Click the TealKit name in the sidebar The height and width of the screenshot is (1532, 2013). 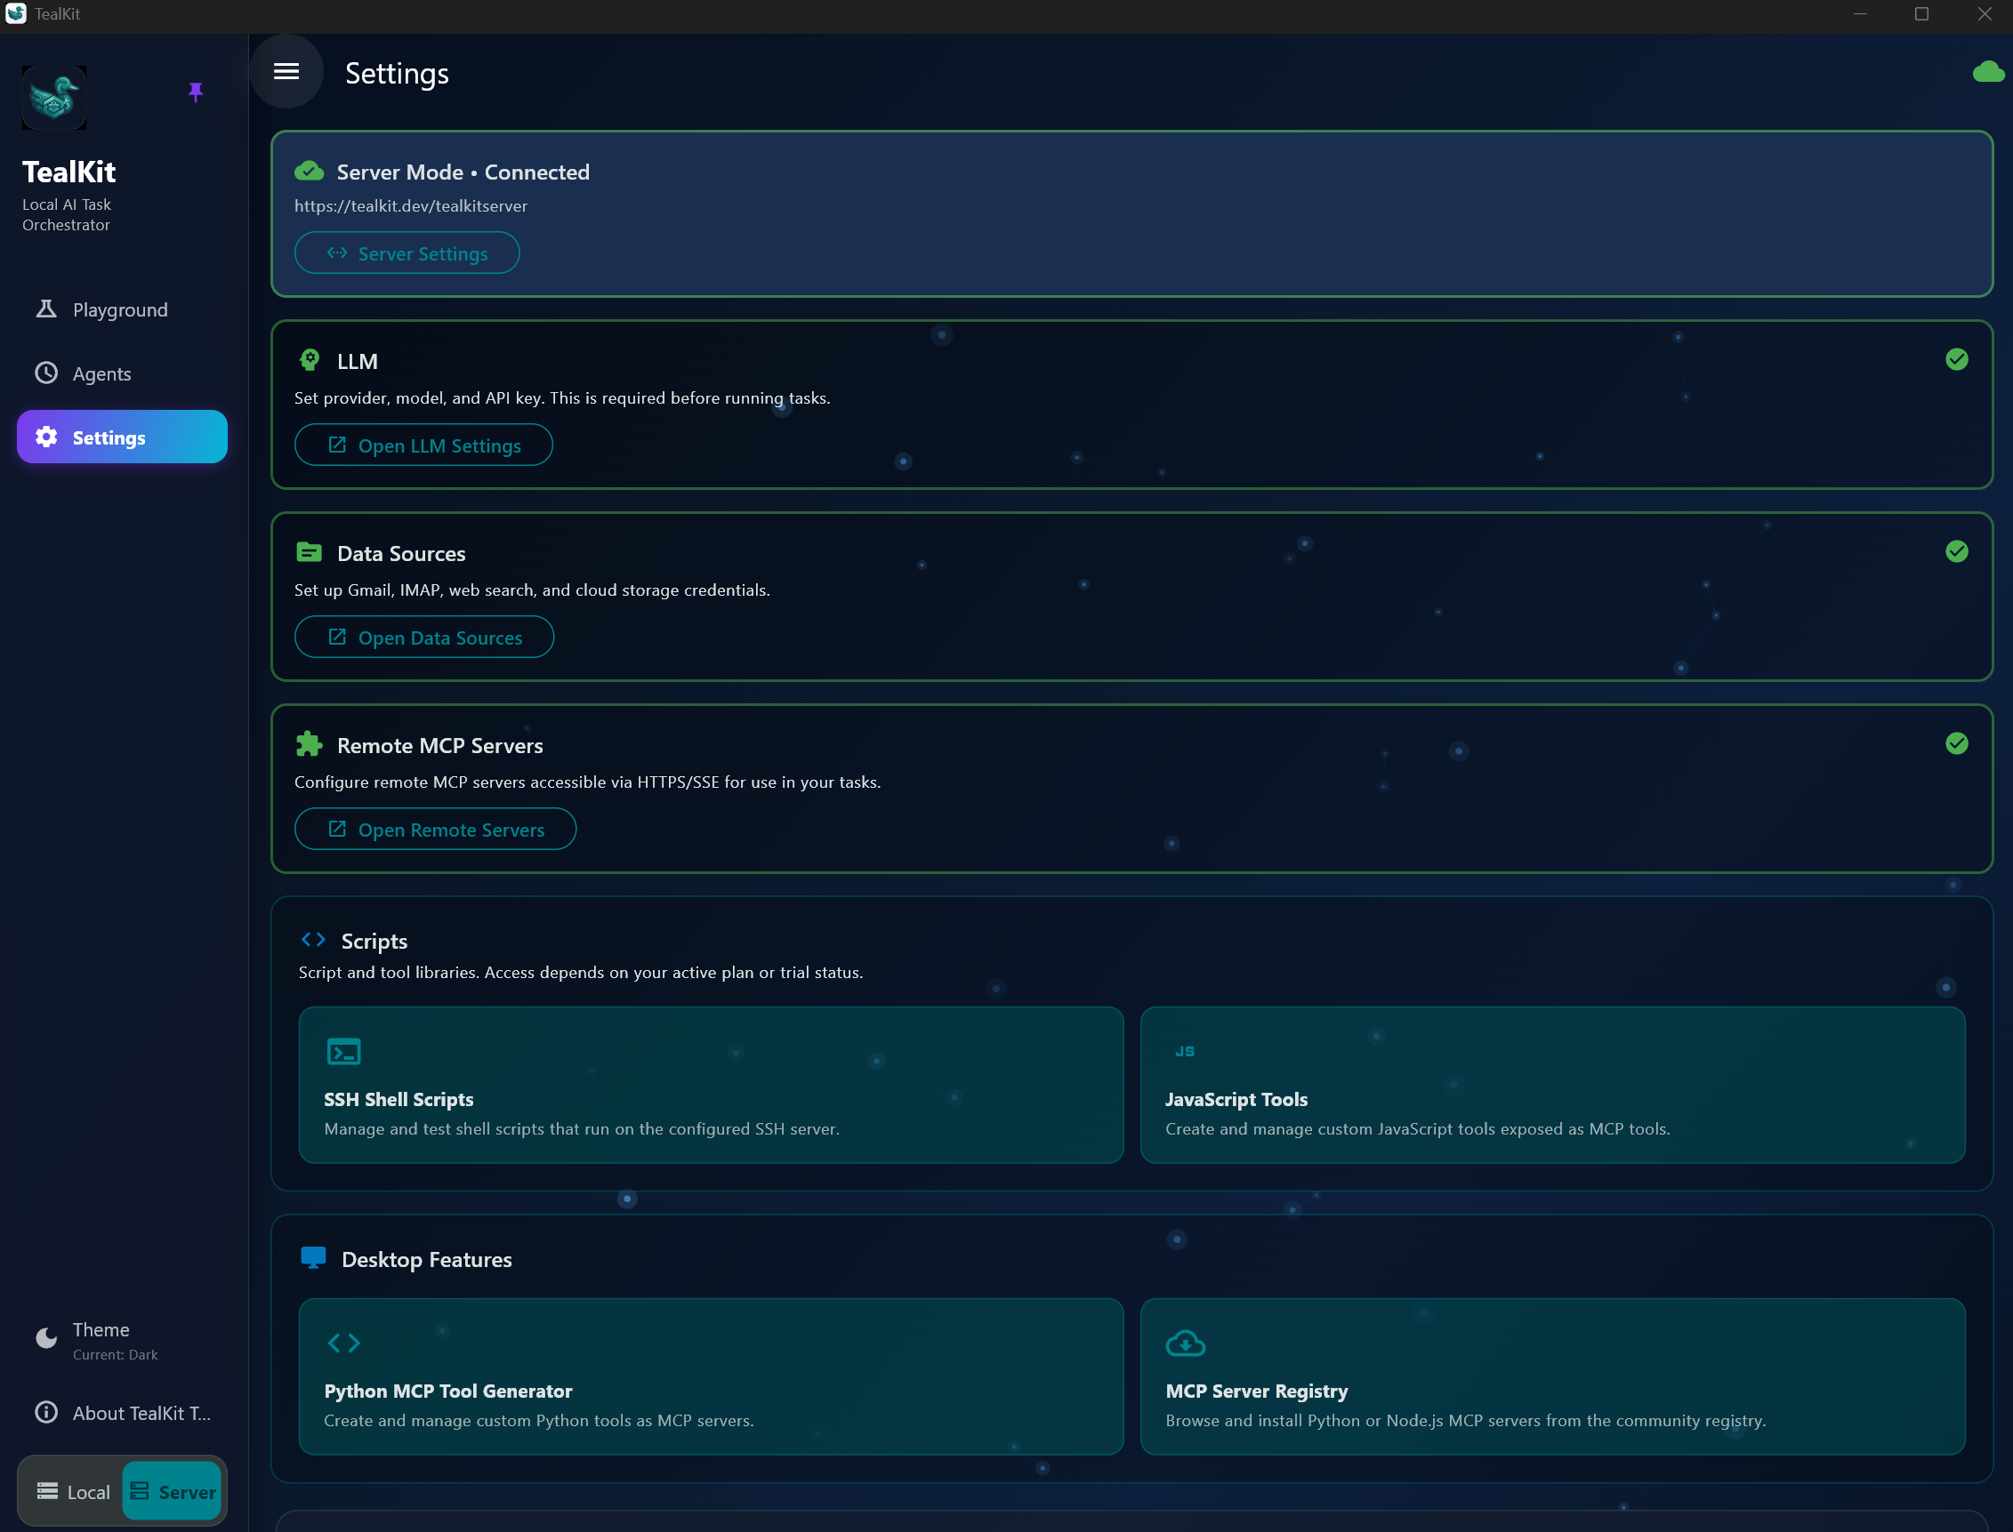tap(68, 172)
